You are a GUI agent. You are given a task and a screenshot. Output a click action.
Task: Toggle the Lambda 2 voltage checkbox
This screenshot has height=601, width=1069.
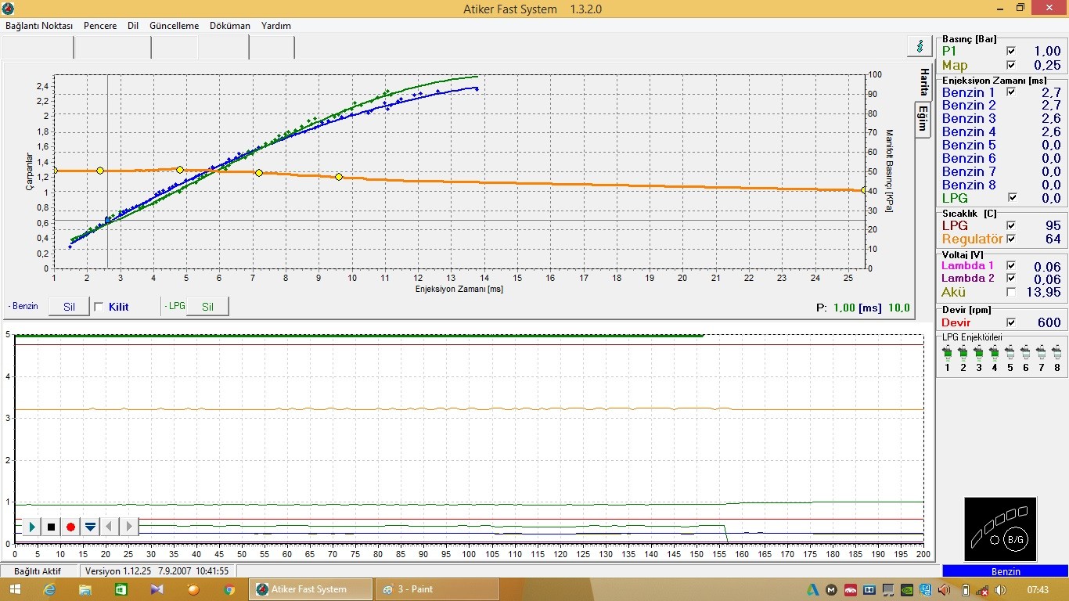click(1011, 279)
